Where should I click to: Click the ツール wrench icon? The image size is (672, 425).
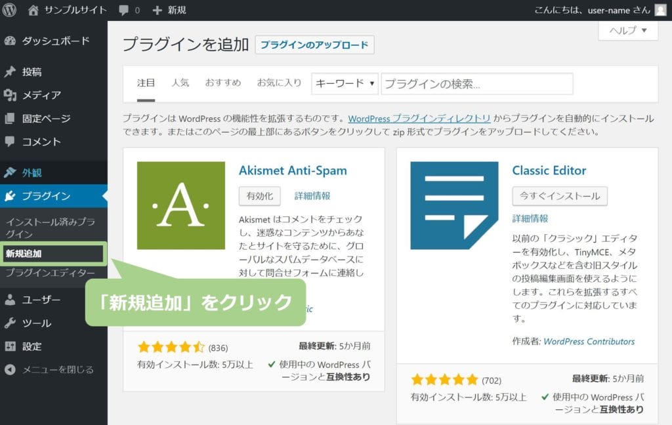pyautogui.click(x=10, y=323)
